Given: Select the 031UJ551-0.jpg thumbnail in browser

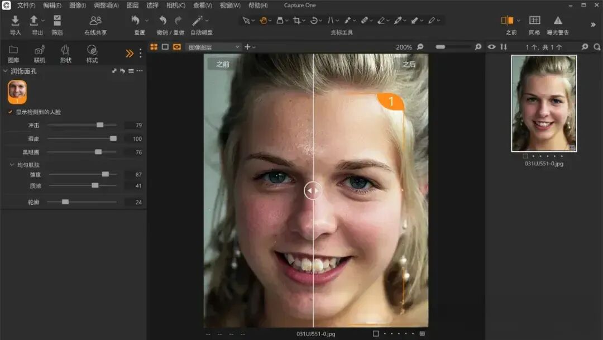Looking at the screenshot, I should tap(544, 103).
